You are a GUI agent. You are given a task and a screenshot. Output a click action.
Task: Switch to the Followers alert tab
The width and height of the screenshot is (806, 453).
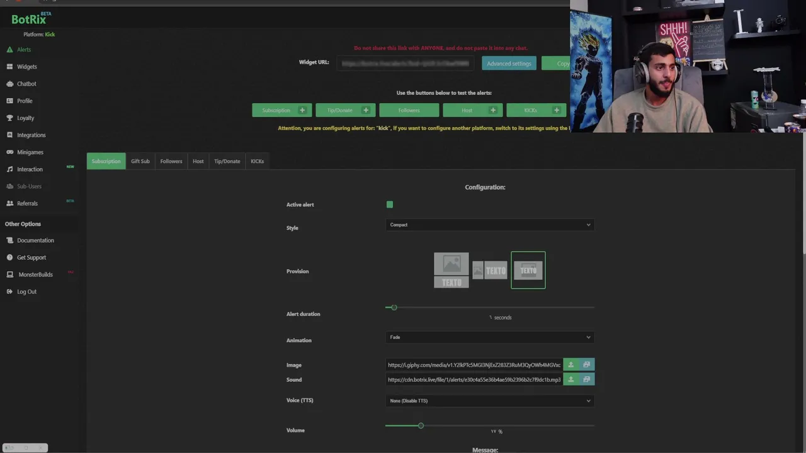[171, 161]
